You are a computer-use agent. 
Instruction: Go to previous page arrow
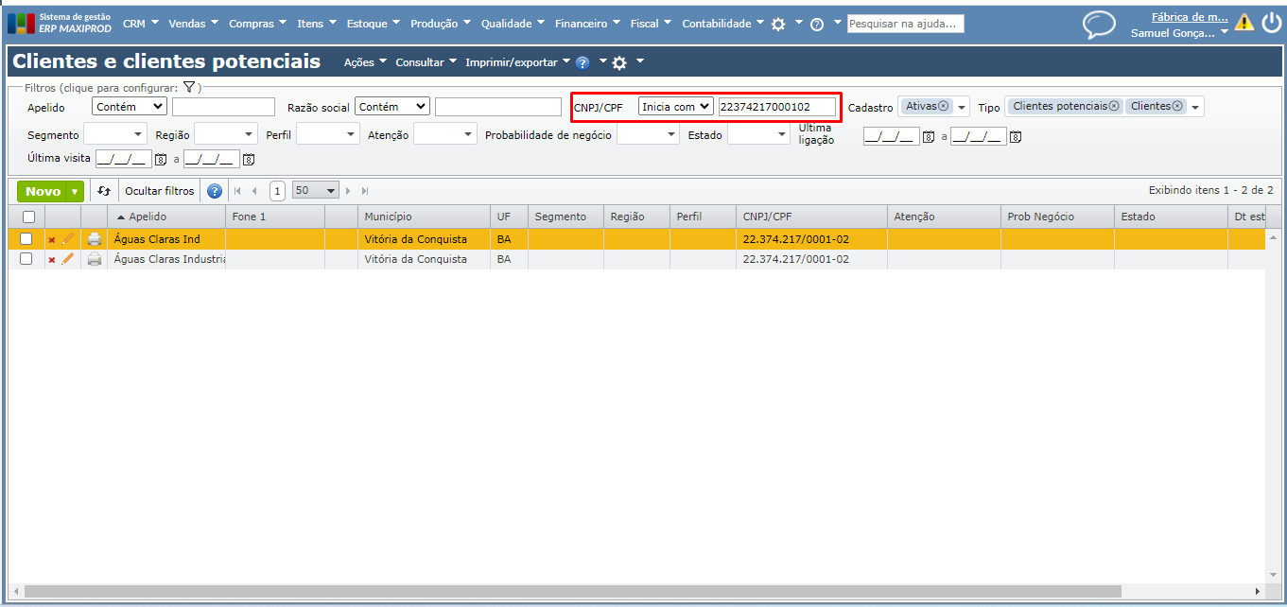pyautogui.click(x=254, y=191)
